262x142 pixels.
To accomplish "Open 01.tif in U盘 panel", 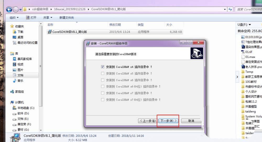I will pyautogui.click(x=247, y=52).
